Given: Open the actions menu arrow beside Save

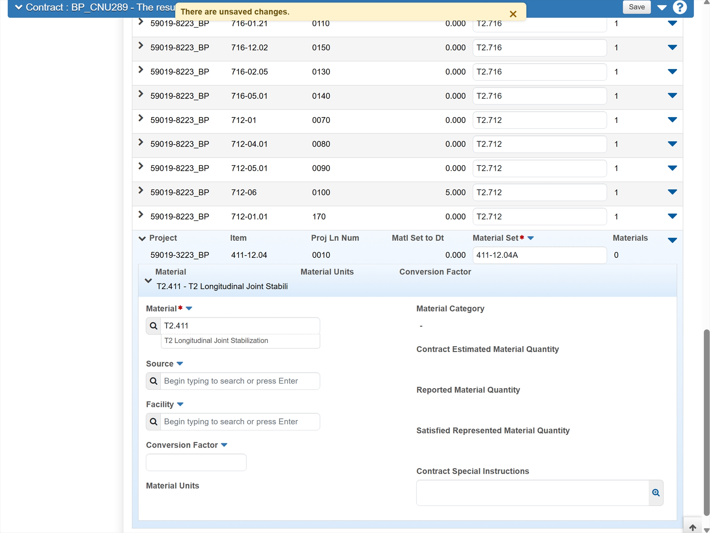Looking at the screenshot, I should [x=661, y=7].
